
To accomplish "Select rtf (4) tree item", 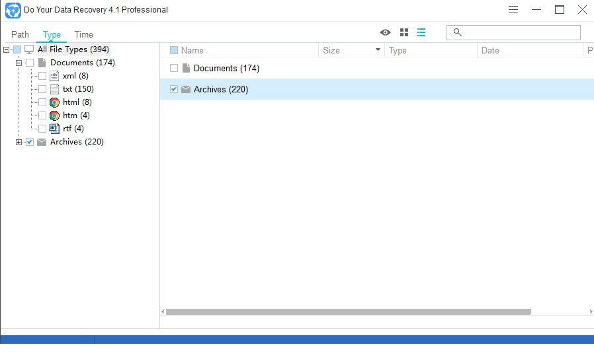I will click(73, 129).
